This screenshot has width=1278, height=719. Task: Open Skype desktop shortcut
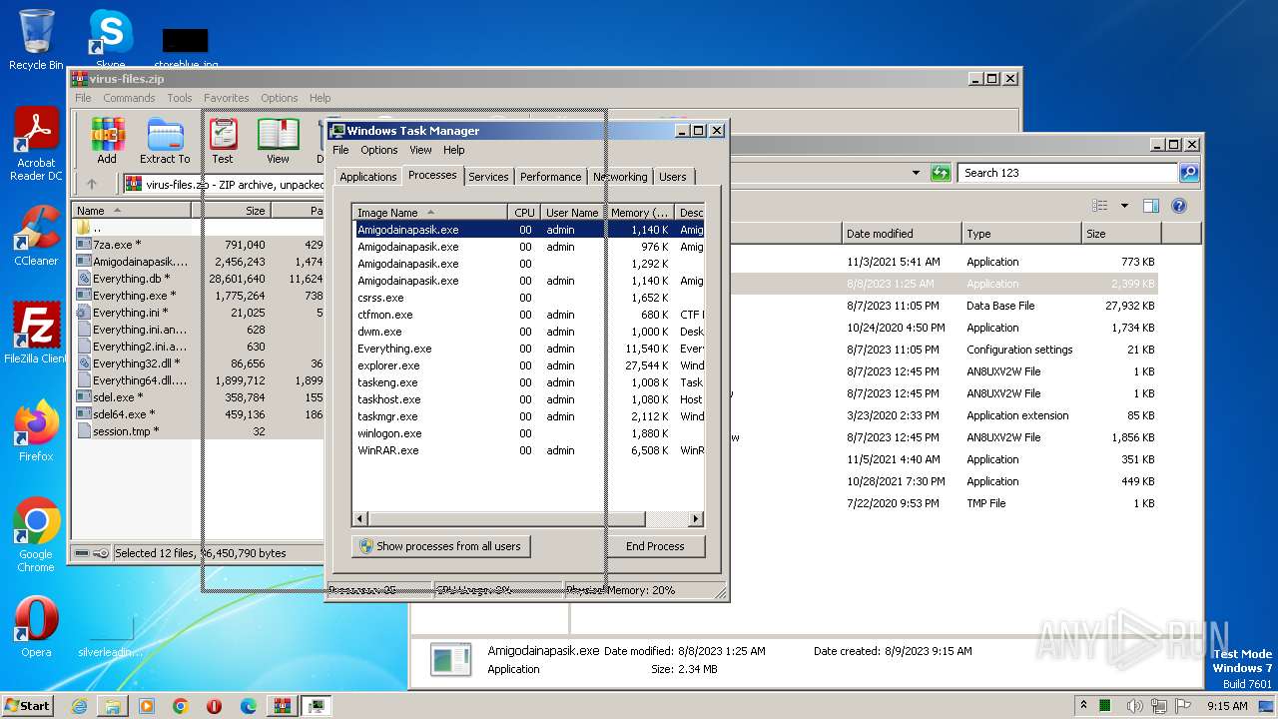click(110, 38)
